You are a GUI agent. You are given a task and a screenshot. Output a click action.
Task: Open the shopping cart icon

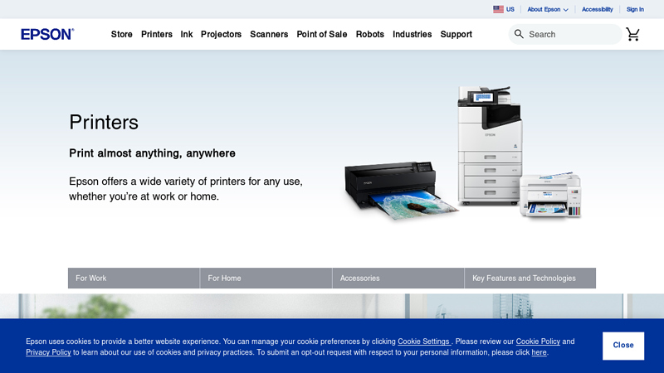pyautogui.click(x=632, y=34)
